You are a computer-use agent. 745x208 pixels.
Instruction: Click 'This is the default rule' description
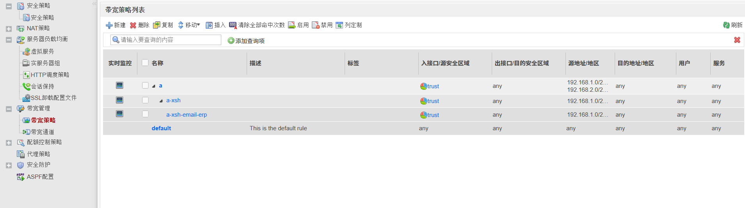click(278, 128)
